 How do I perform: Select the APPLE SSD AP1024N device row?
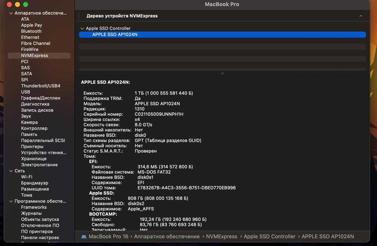[222, 35]
